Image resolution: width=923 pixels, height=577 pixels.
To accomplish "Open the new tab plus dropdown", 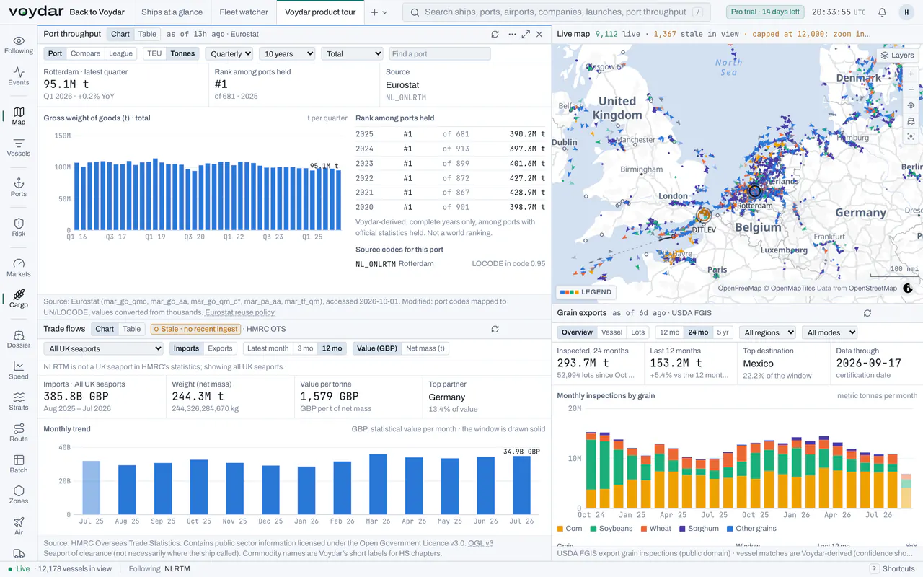I will (x=379, y=12).
